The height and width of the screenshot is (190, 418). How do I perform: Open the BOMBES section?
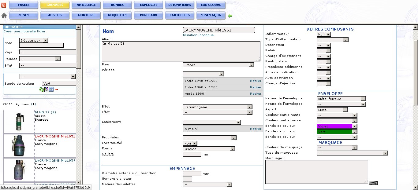[117, 5]
